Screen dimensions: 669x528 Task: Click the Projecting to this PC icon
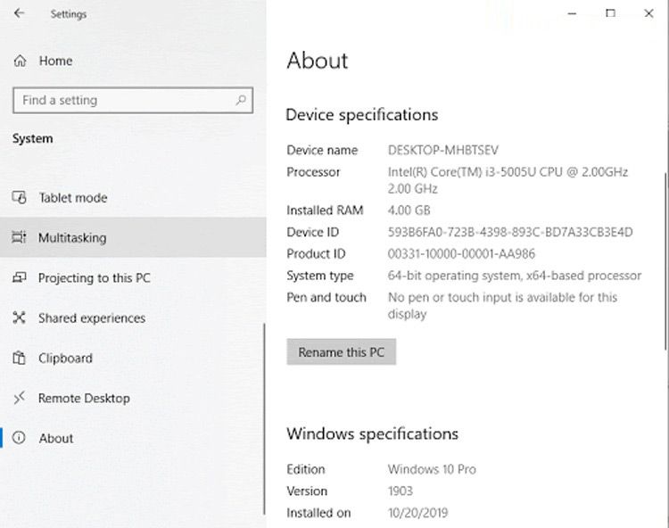click(x=20, y=277)
